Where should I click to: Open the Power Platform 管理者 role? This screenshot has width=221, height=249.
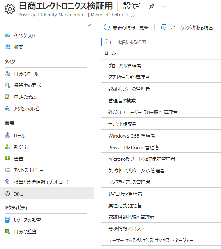[133, 147]
